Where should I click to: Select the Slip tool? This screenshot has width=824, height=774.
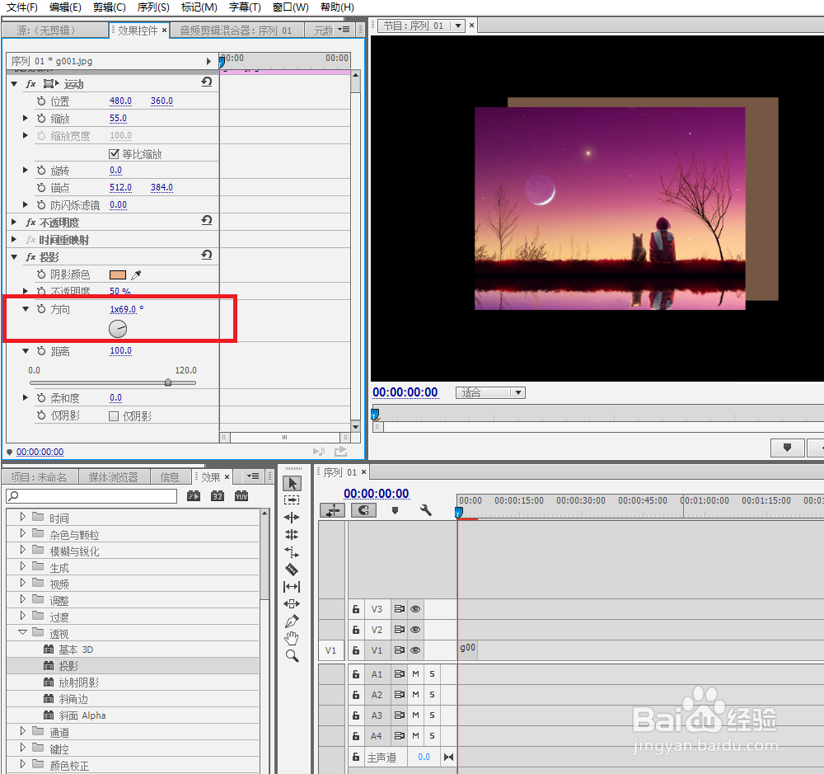293,586
